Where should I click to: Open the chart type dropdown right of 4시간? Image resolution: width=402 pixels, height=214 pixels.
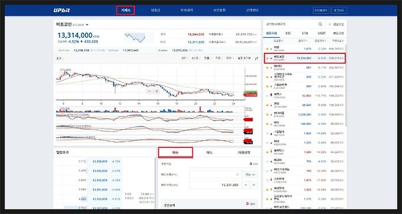[x=207, y=59]
